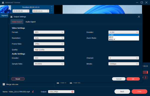Increase start time with stepper arrow
This screenshot has width=150, height=96.
28,10
